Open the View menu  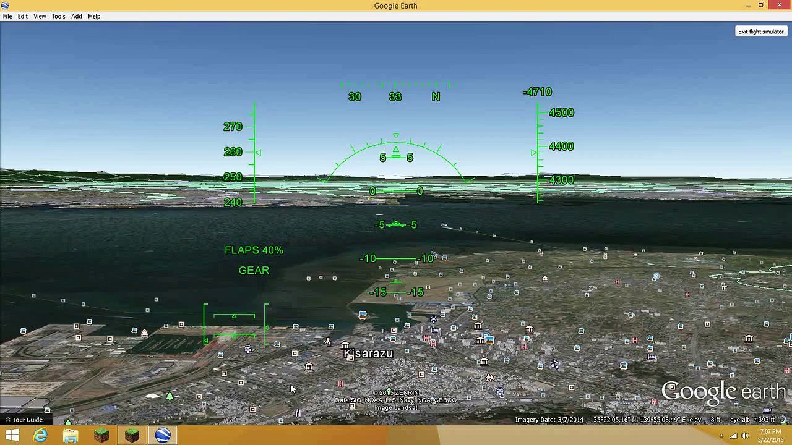click(x=40, y=16)
